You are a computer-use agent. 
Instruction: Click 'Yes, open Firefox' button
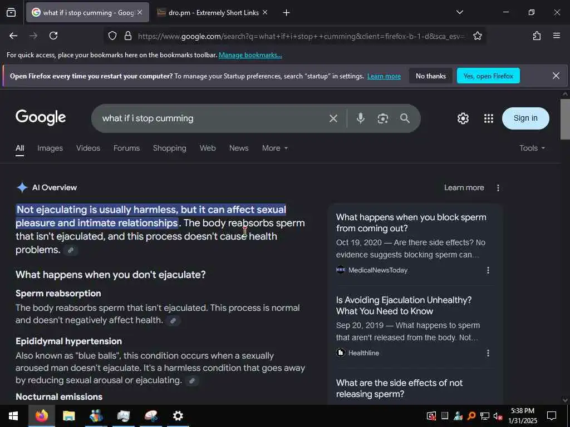488,76
